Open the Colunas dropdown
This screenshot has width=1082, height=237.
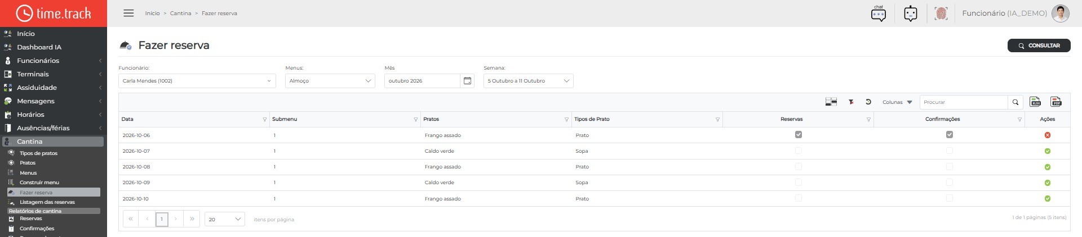(x=897, y=102)
